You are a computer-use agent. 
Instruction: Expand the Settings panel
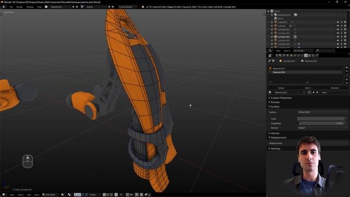point(275,148)
